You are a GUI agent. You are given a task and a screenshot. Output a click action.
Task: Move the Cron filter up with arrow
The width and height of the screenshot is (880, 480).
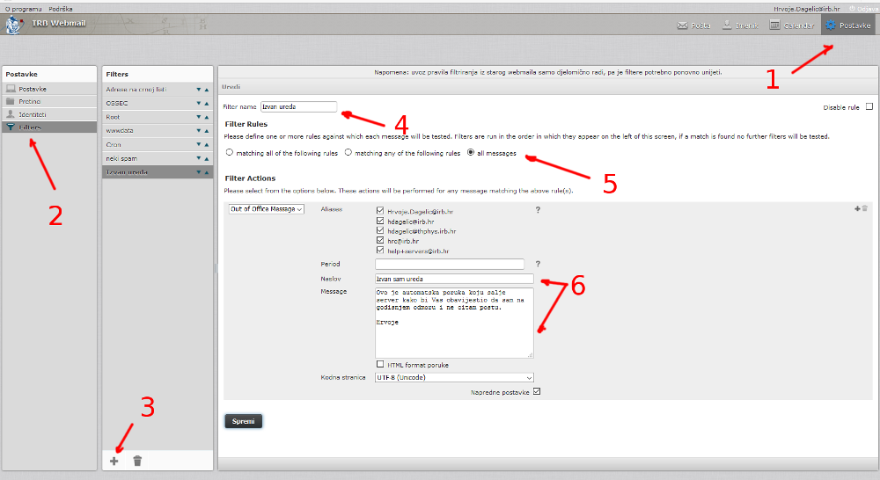click(x=207, y=144)
